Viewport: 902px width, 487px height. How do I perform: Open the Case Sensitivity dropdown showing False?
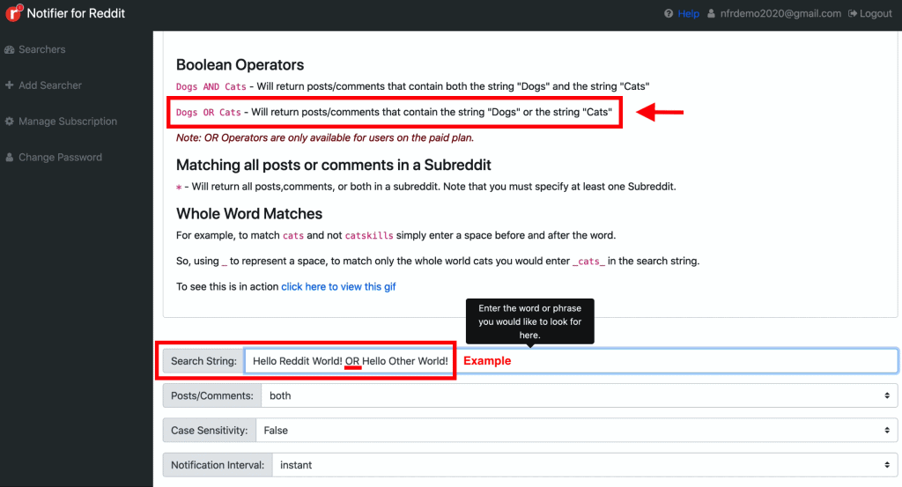(576, 430)
